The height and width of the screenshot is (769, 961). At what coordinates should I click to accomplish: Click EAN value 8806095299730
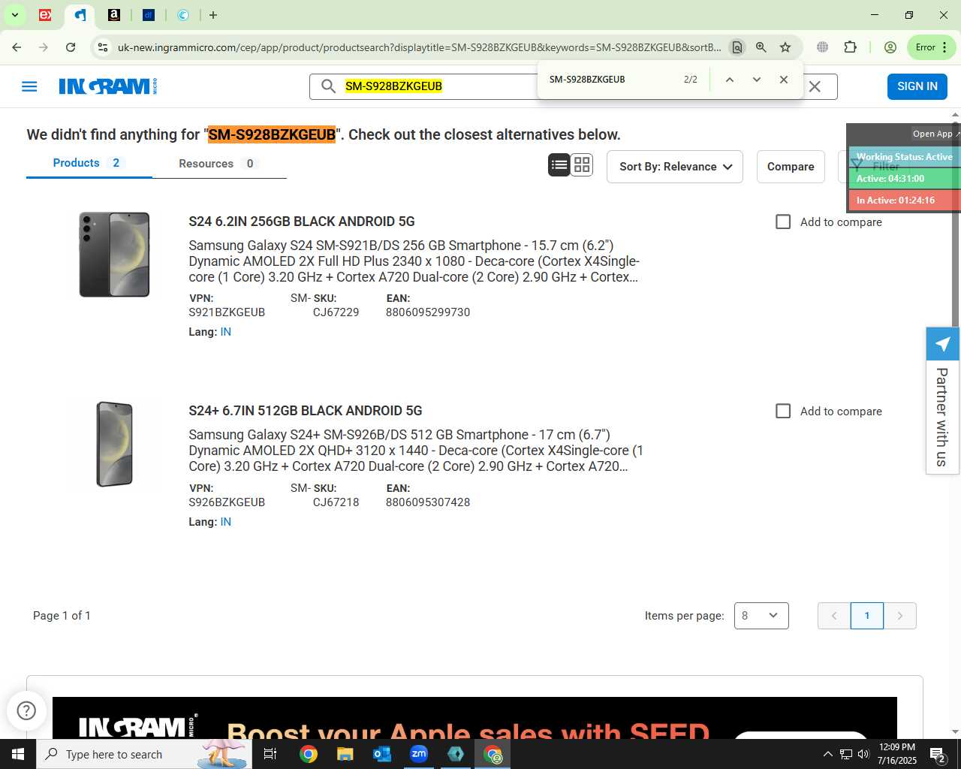(428, 312)
